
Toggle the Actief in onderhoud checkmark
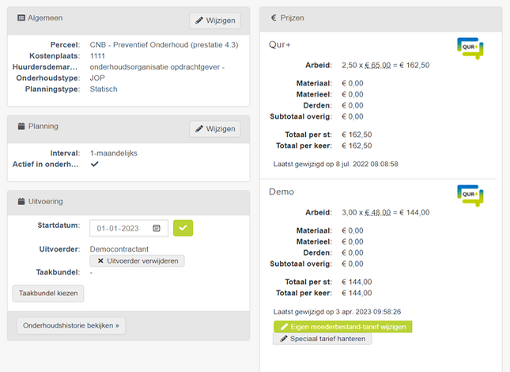[95, 164]
